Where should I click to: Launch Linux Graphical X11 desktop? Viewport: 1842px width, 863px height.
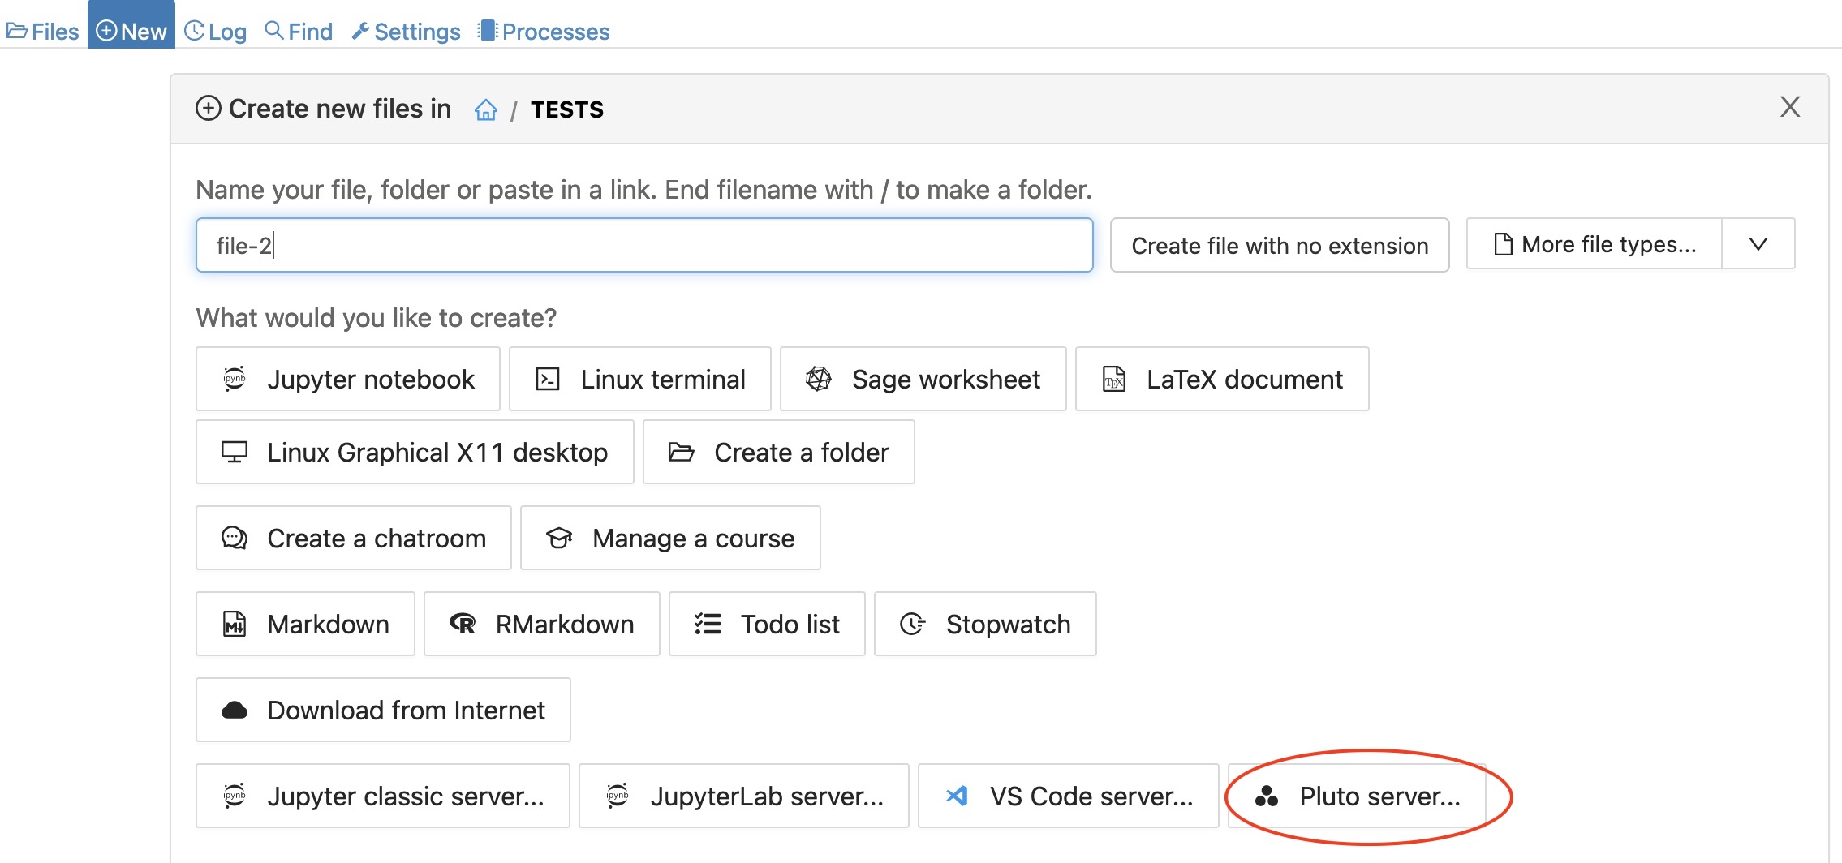414,452
